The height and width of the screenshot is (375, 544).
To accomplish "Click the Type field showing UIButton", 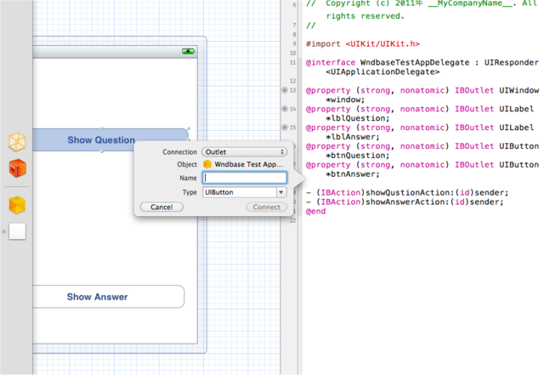I will click(x=240, y=192).
